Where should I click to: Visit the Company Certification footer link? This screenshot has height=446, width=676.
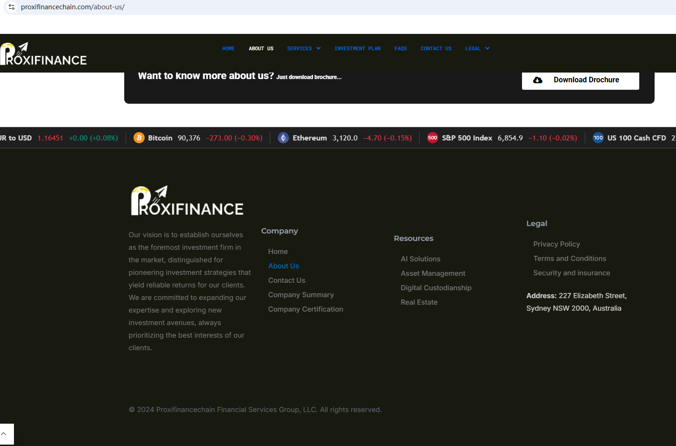coord(305,309)
